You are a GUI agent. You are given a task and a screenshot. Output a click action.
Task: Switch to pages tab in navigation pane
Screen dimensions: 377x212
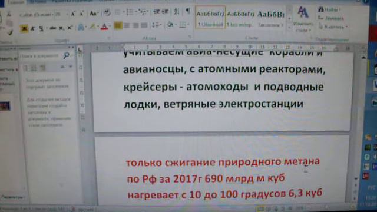pos(34,68)
